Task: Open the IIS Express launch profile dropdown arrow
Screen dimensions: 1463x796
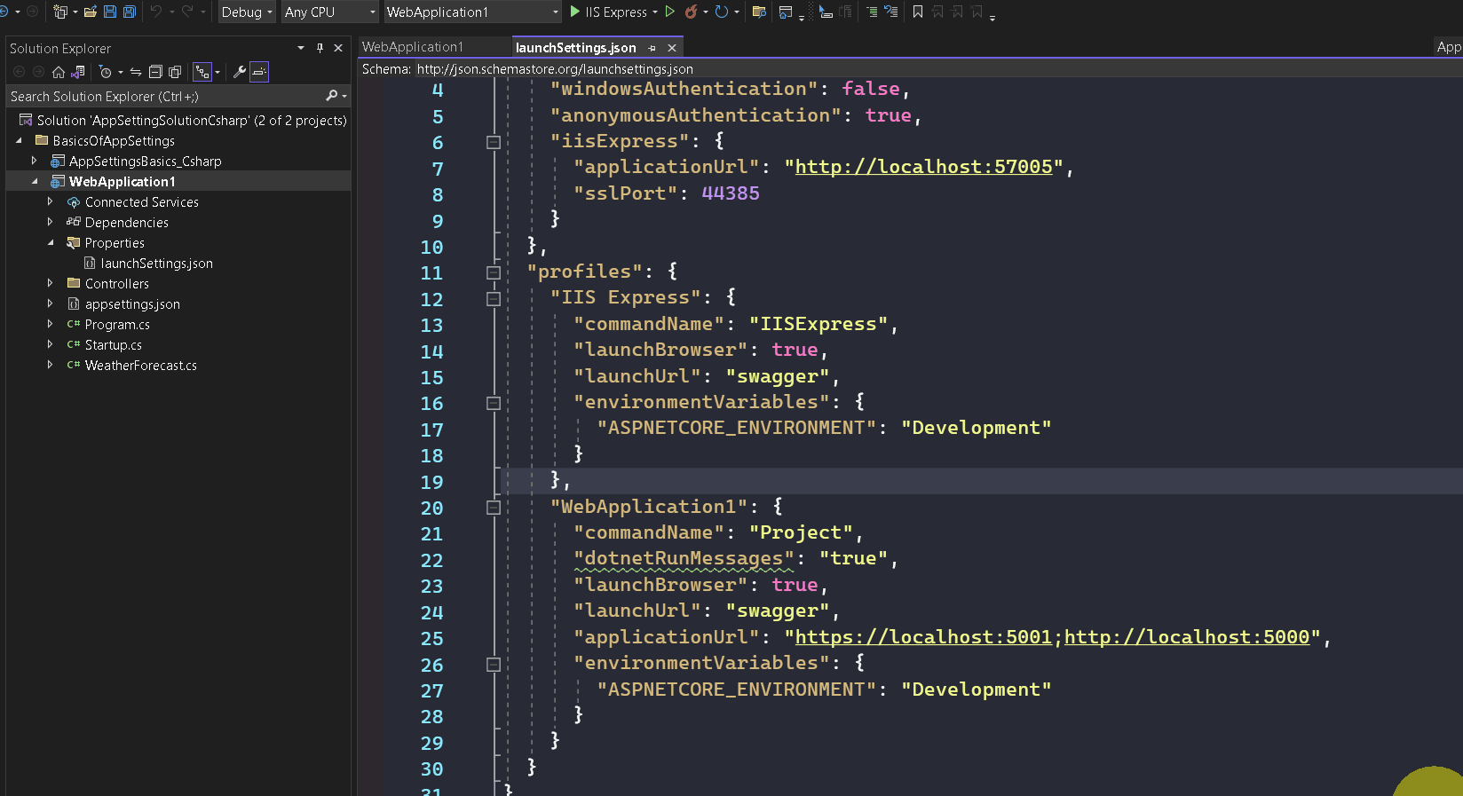Action: 655,12
